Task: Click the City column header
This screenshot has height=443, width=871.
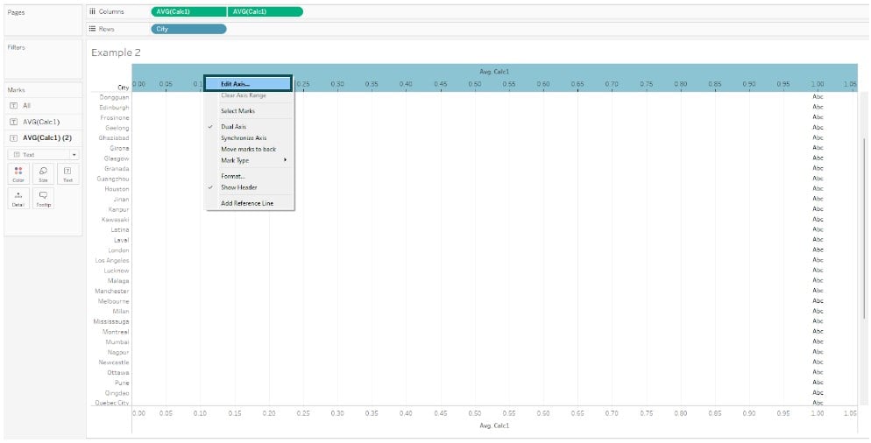Action: click(124, 88)
